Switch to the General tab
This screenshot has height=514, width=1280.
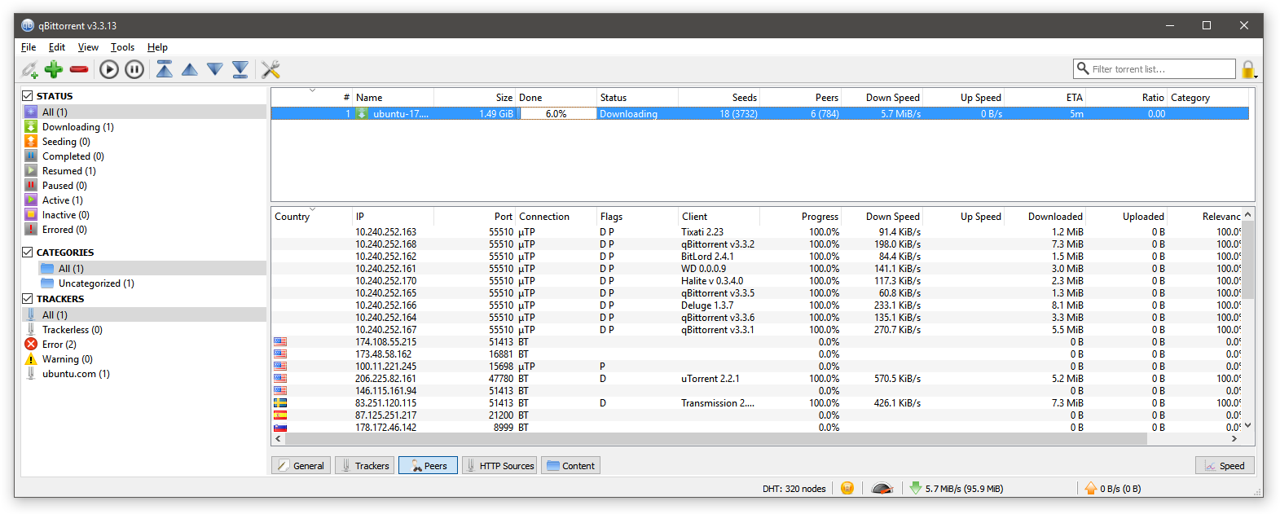[301, 465]
